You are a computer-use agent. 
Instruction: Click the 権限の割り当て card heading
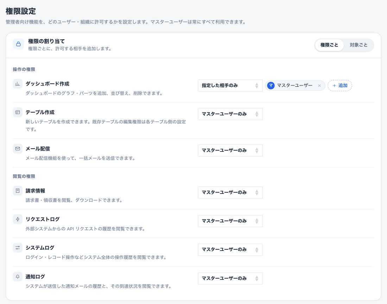[46, 41]
